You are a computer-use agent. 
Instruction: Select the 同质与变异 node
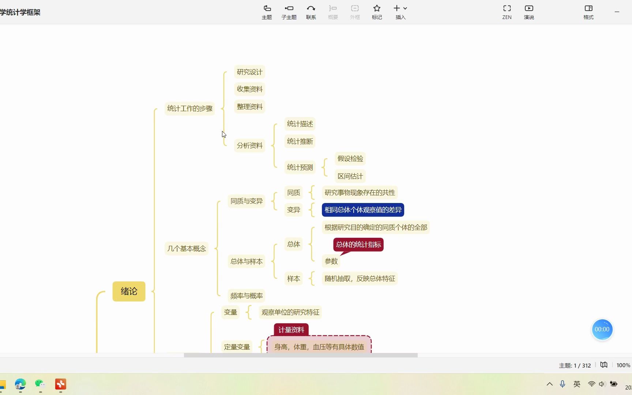pyautogui.click(x=247, y=201)
